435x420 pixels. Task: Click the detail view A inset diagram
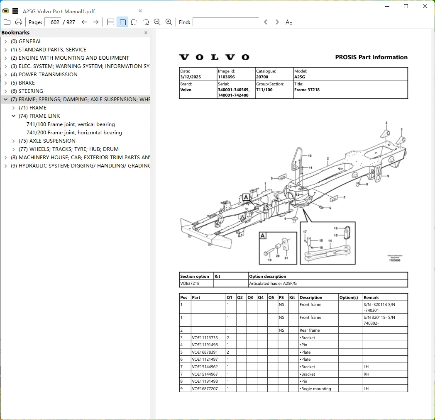pyautogui.click(x=278, y=248)
